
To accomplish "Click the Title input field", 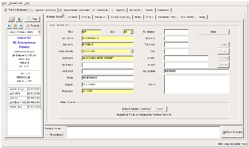I will click(x=92, y=32).
